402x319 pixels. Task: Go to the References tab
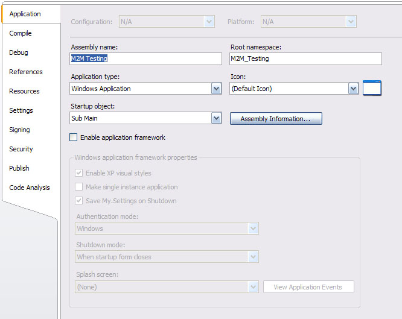point(26,72)
